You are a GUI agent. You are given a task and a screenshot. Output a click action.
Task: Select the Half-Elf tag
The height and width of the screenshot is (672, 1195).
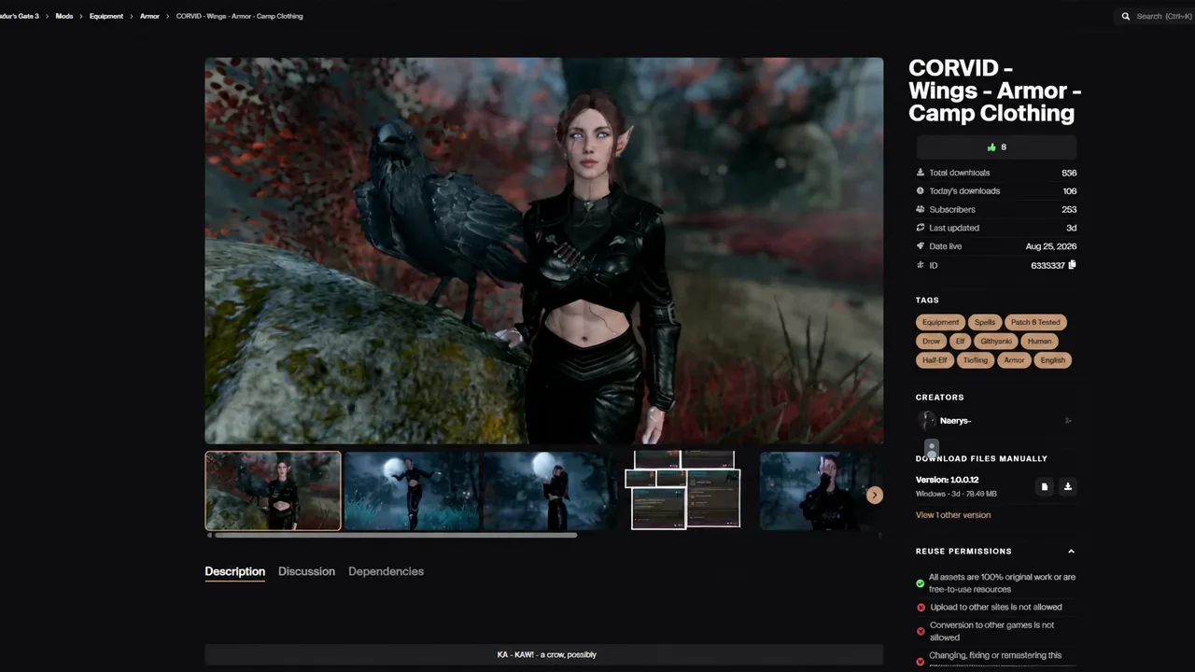935,360
